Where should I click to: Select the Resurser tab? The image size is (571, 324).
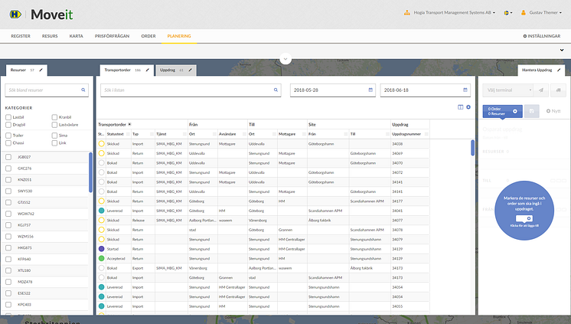coord(27,70)
